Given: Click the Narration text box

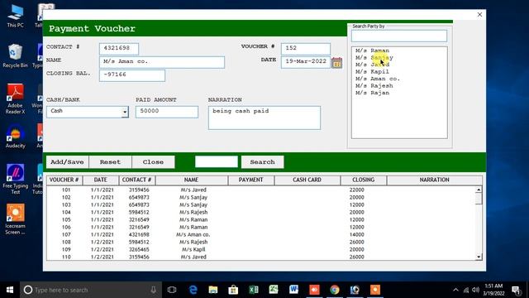Looking at the screenshot, I should [x=264, y=118].
